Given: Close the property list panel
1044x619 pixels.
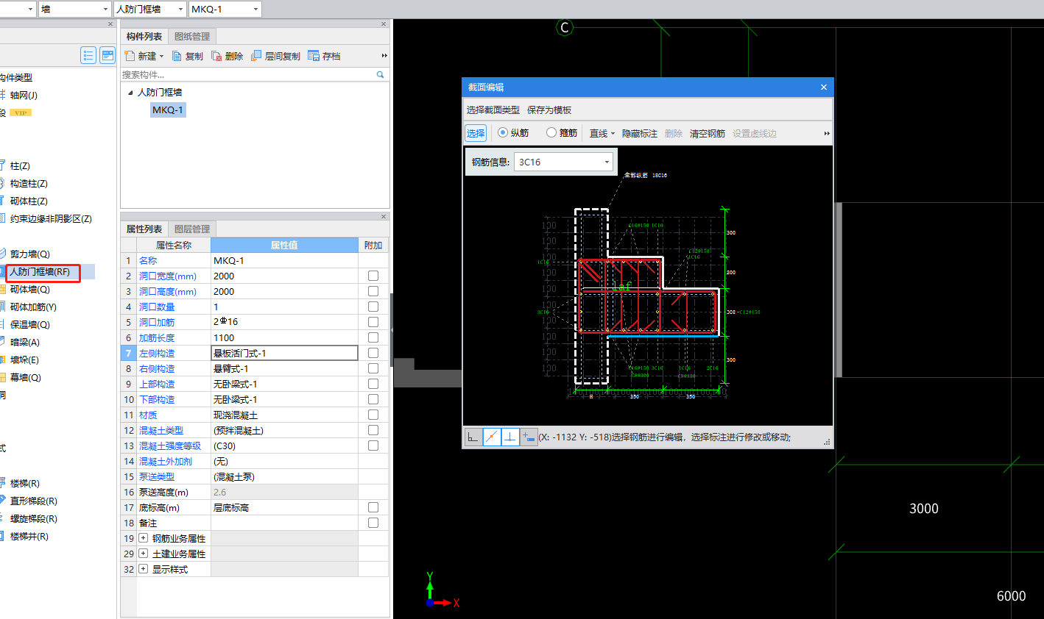Looking at the screenshot, I should click(x=384, y=217).
